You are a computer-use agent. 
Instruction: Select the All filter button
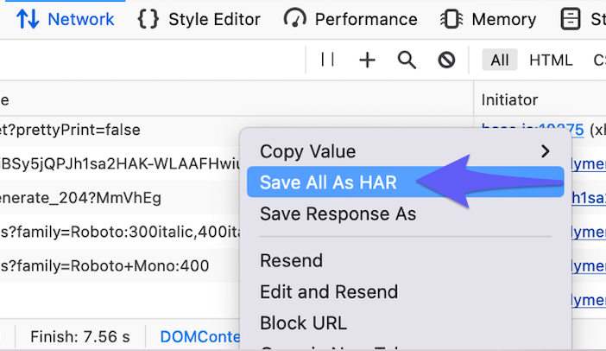[500, 60]
